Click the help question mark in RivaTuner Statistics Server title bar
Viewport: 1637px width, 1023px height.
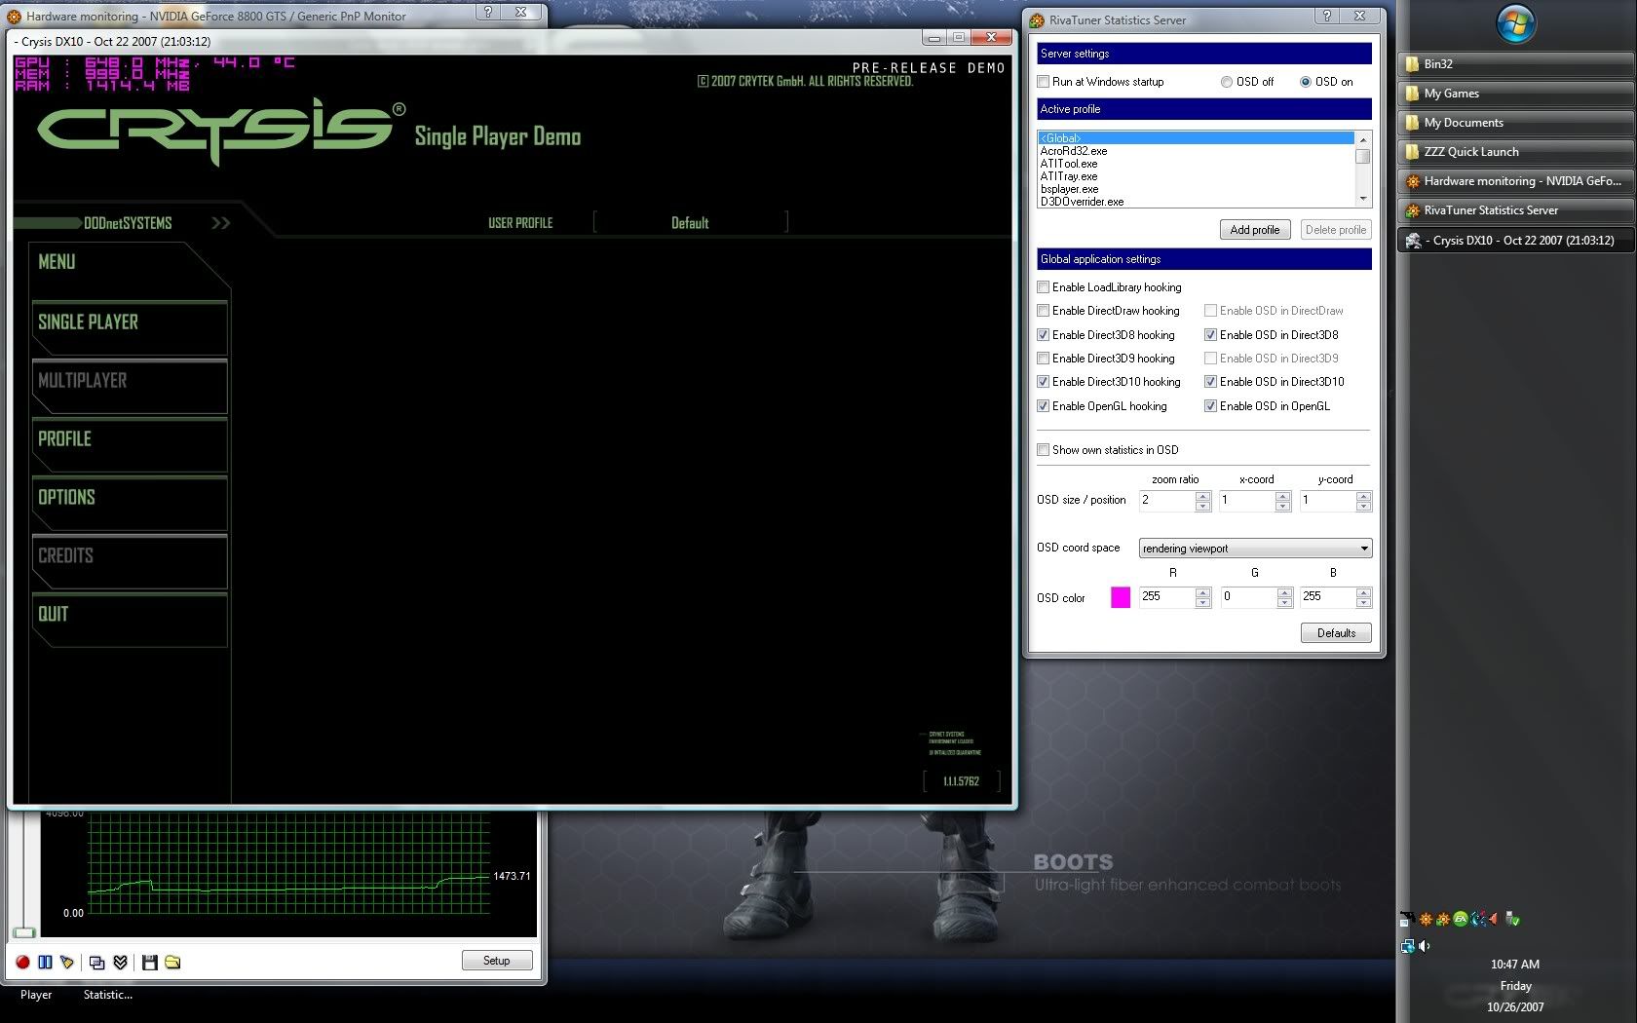point(1326,16)
